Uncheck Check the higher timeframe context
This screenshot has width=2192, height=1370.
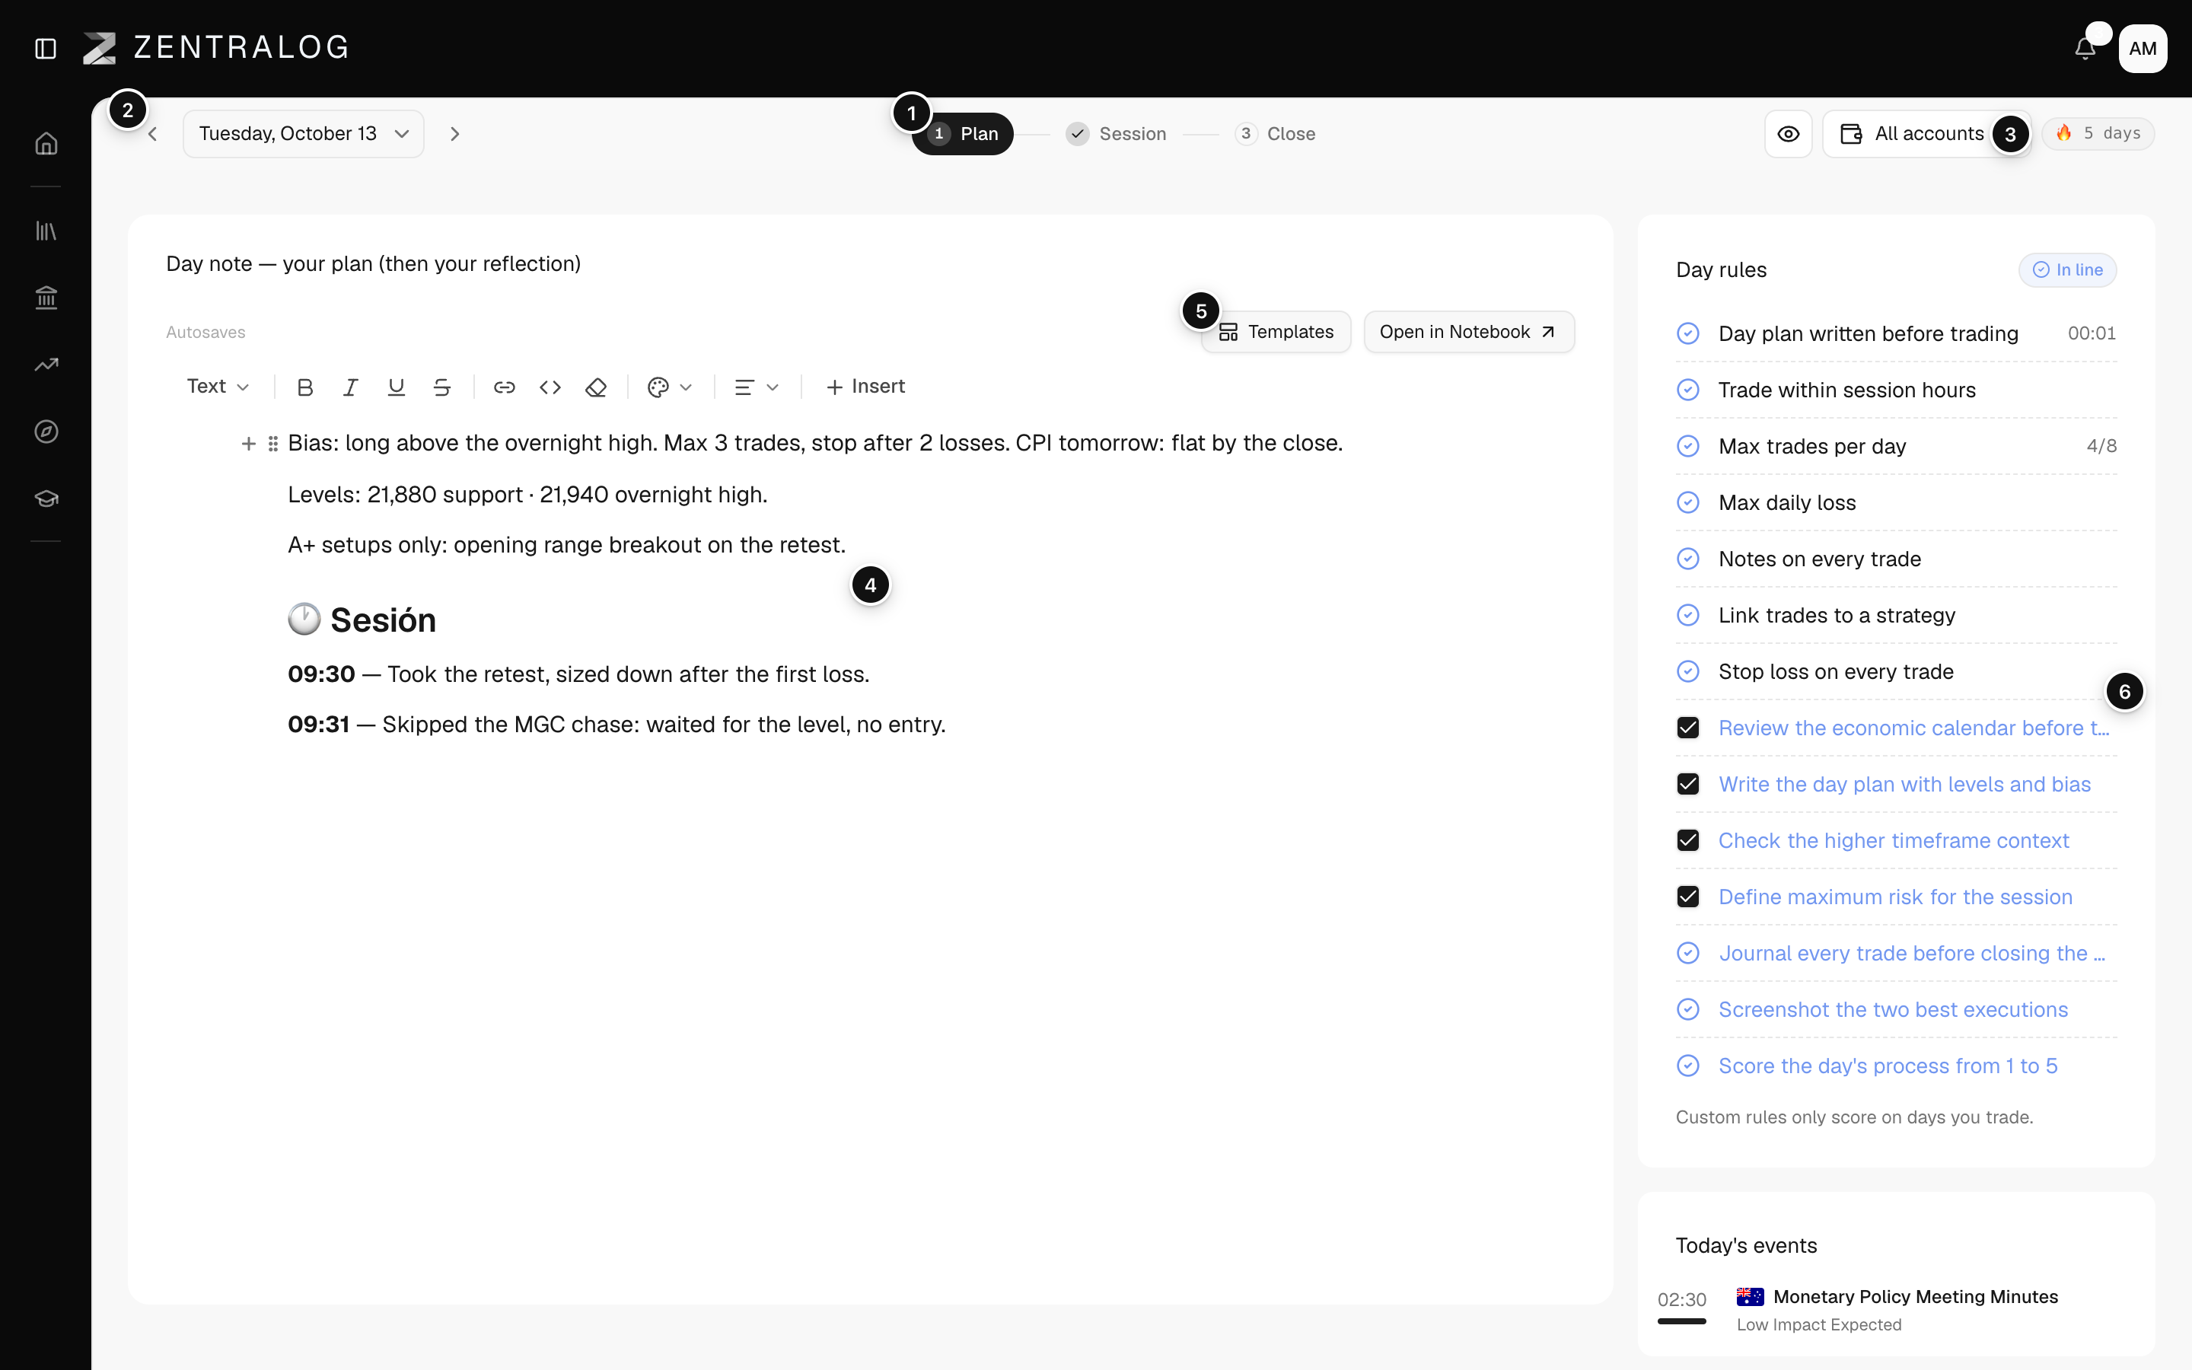1687,840
